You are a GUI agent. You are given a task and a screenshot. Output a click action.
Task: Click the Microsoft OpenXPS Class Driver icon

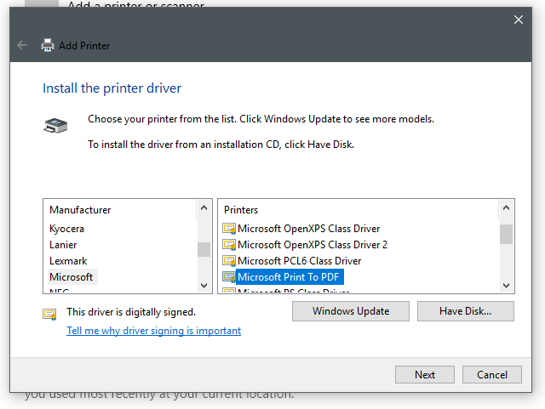(228, 229)
